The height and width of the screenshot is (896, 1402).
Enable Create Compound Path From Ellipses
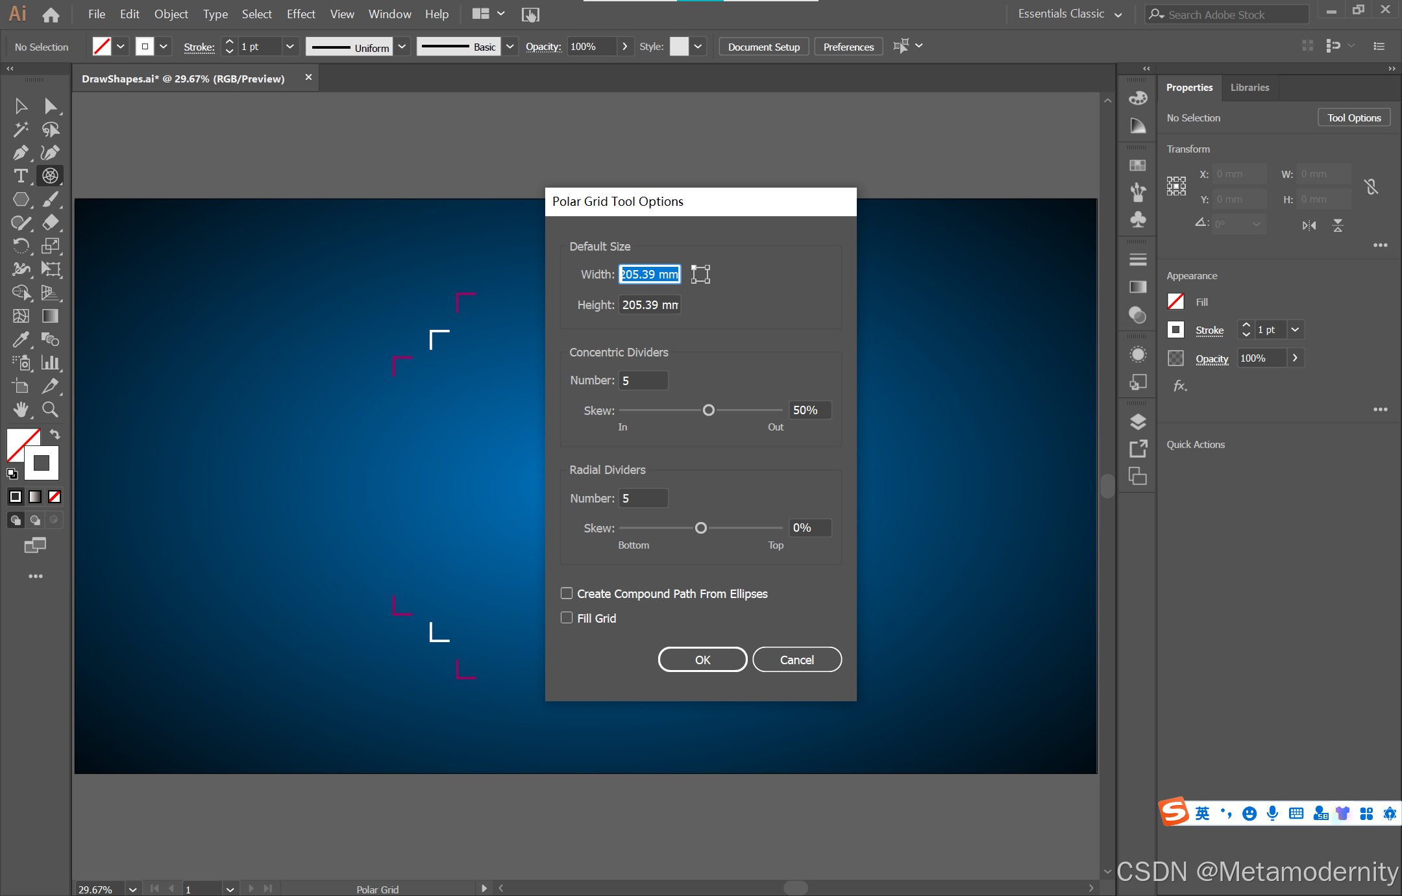click(x=567, y=593)
